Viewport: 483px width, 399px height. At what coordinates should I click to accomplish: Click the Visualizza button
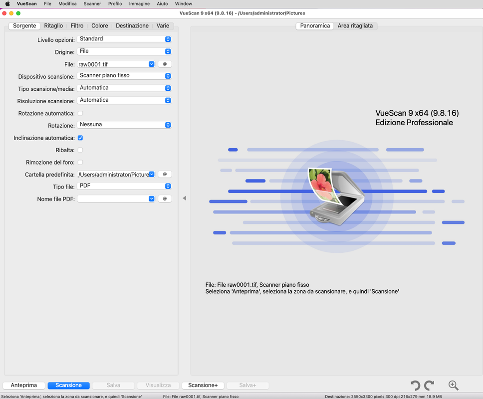[x=158, y=385]
